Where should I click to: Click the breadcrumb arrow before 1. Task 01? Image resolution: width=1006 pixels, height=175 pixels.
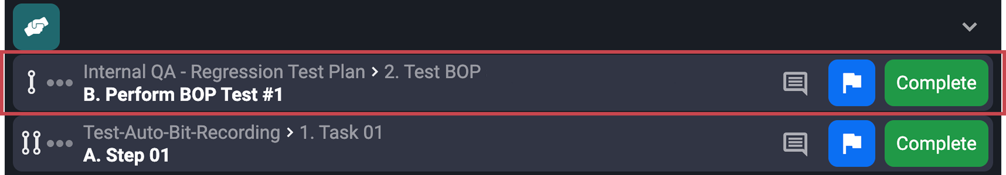290,133
